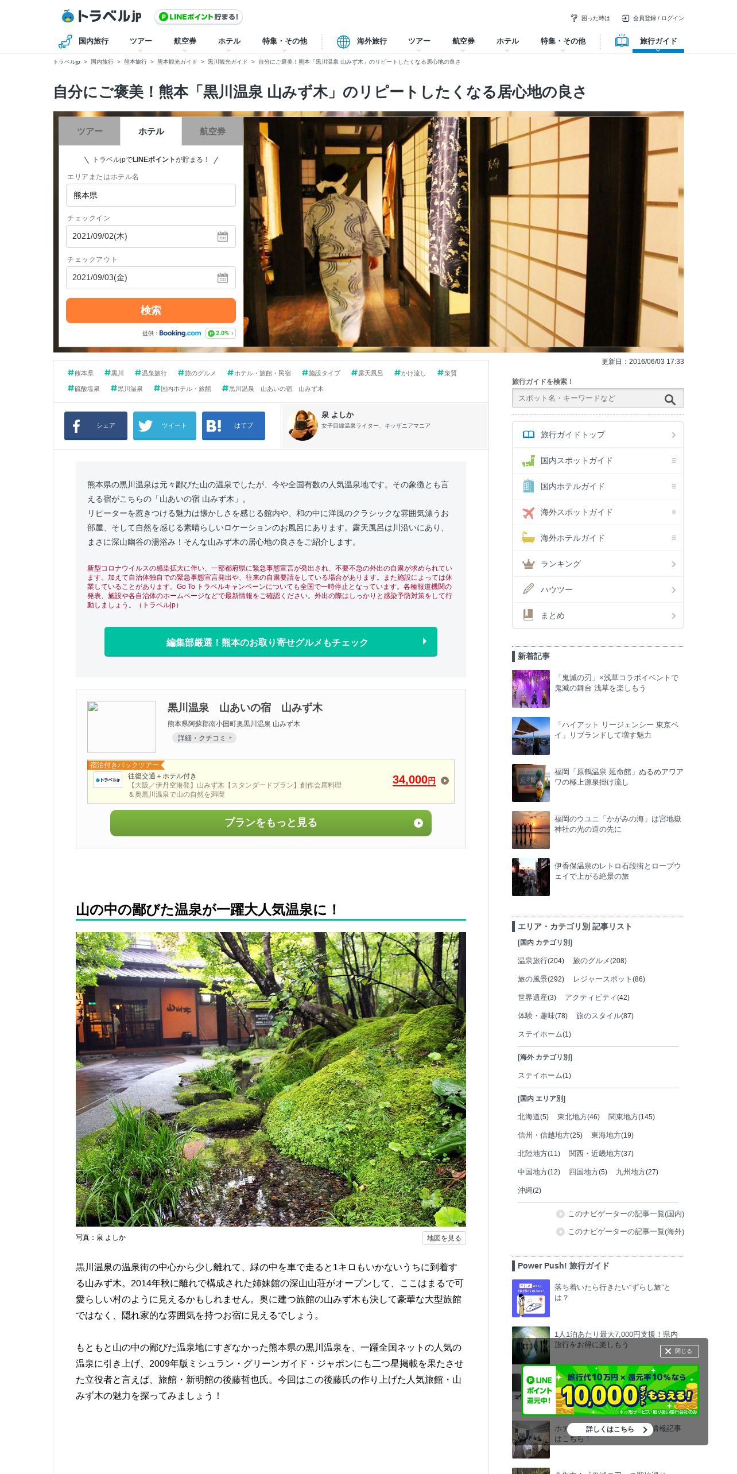Click the 困った時は help icon
This screenshot has height=1474, width=737.
(x=573, y=18)
